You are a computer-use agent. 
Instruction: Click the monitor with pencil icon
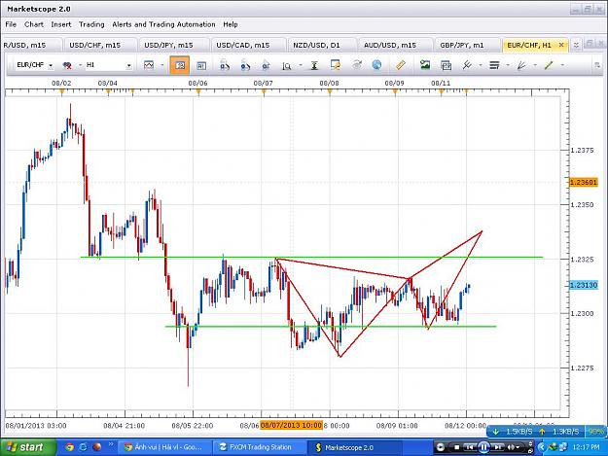[336, 65]
